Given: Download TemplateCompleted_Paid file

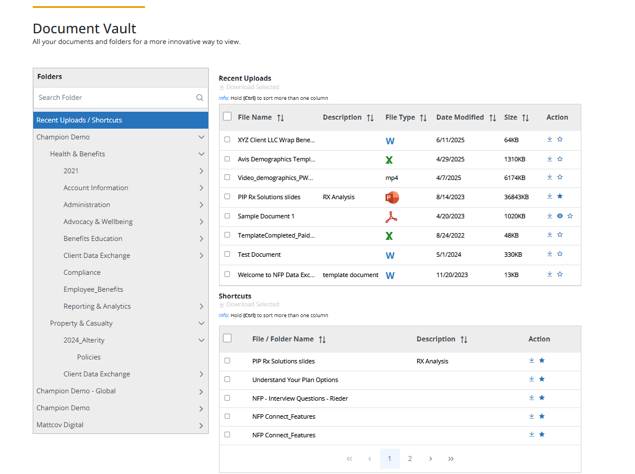Looking at the screenshot, I should (x=550, y=234).
